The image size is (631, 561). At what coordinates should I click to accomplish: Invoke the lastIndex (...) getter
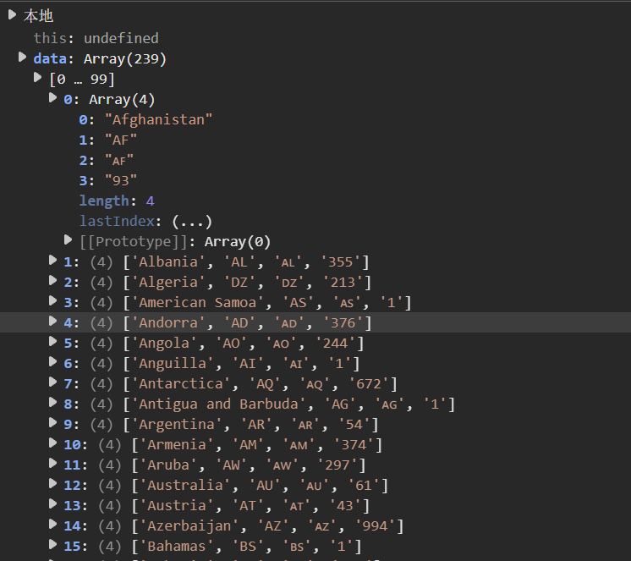[191, 221]
